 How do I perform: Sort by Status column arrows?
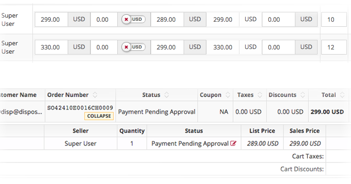point(166,95)
